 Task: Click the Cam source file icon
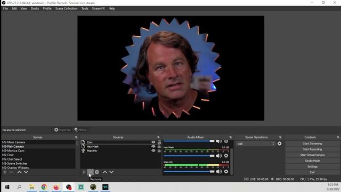click(x=83, y=142)
